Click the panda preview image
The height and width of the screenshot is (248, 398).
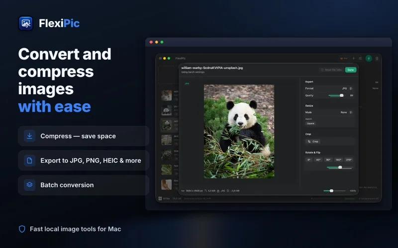coord(239,131)
